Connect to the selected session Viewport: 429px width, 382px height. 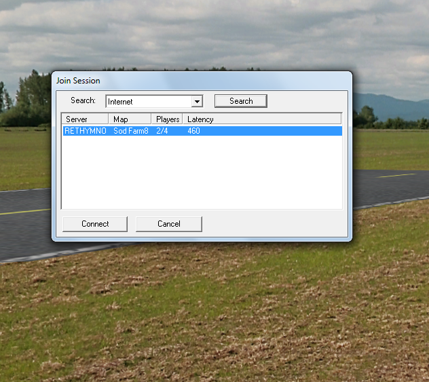[95, 224]
